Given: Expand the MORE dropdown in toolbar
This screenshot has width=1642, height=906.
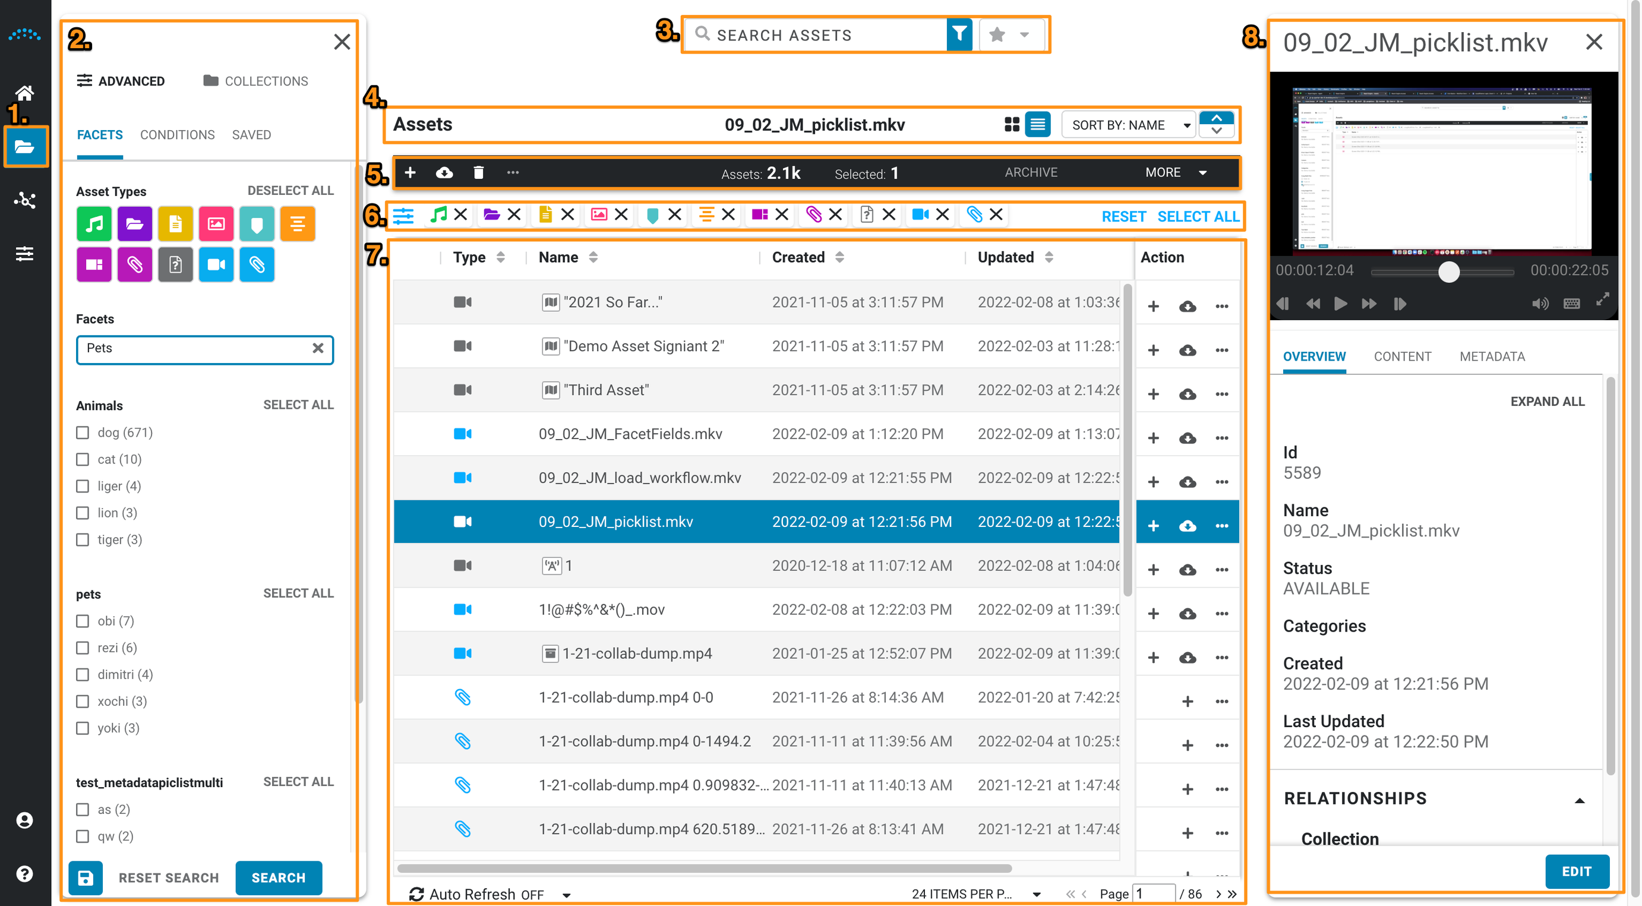Looking at the screenshot, I should pyautogui.click(x=1176, y=173).
